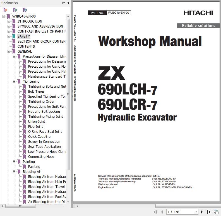The width and height of the screenshot is (221, 216).
Task: Click the Bolt Types bookmark icon
Action: pos(24,92)
